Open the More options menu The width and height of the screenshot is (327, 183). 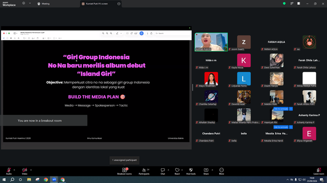tap(221, 171)
